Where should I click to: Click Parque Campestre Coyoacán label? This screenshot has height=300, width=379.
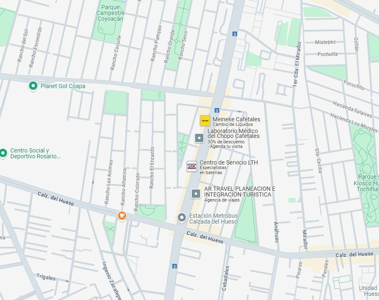pyautogui.click(x=110, y=13)
